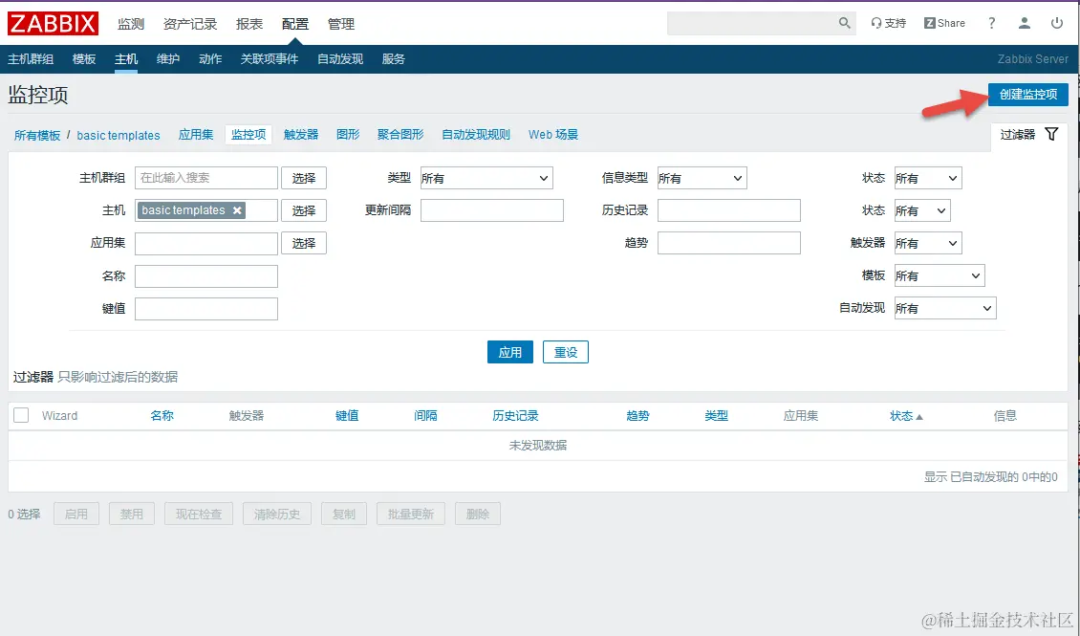Toggle the select-all checkbox in the table header
This screenshot has width=1080, height=636.
point(20,415)
